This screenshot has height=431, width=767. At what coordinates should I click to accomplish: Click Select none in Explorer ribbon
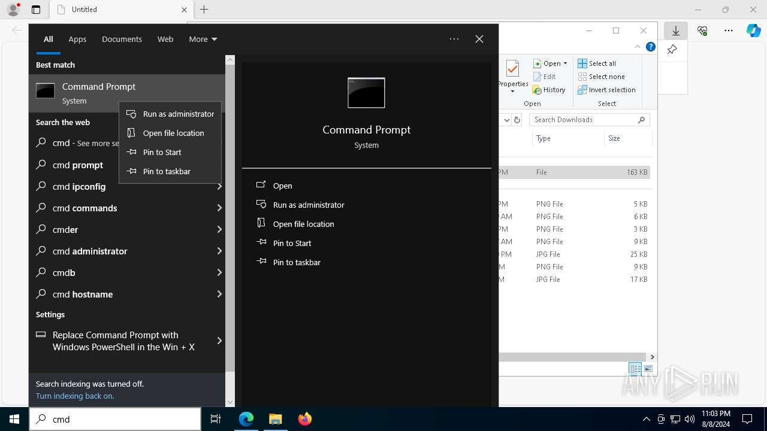click(602, 77)
